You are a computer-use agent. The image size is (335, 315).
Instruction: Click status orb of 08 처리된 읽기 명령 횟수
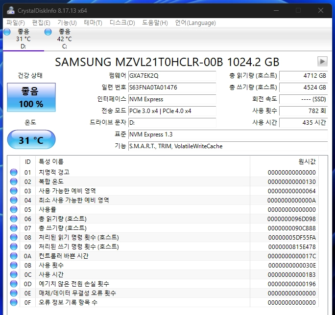click(14, 237)
